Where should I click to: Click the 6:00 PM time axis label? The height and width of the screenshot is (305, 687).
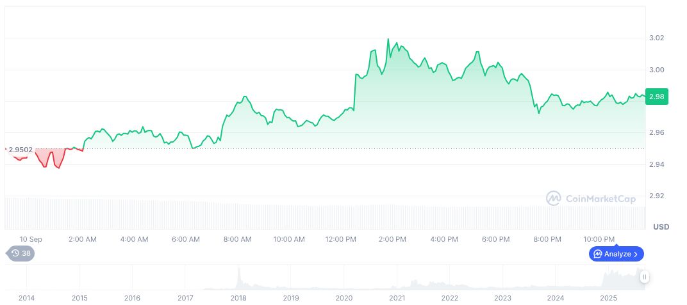pyautogui.click(x=495, y=239)
